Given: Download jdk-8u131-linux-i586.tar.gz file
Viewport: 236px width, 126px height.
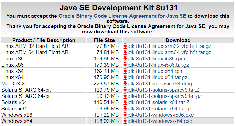Looking at the screenshot, I should [x=158, y=65].
